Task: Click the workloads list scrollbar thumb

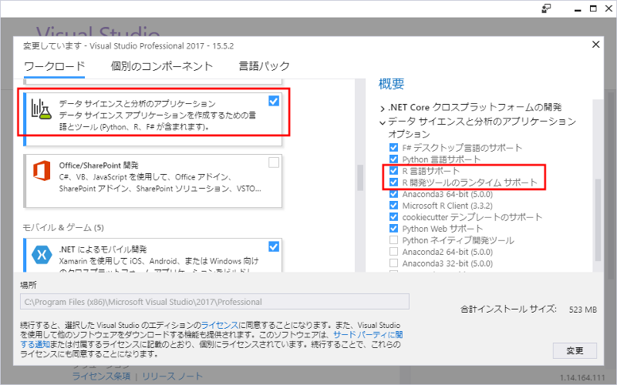Action: coord(360,178)
